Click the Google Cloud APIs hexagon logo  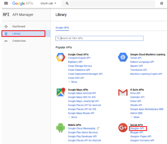point(60,57)
